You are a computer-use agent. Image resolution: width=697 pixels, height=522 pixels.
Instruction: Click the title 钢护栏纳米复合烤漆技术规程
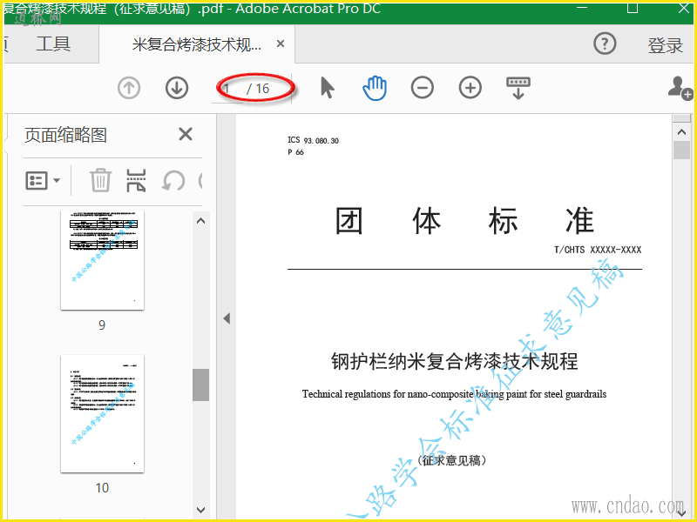[454, 361]
